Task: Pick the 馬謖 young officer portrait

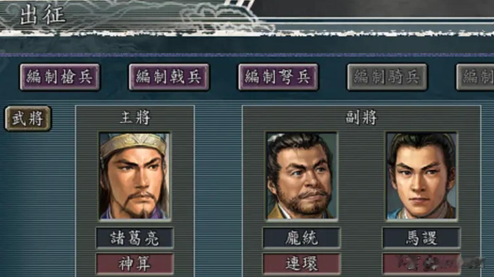Action: (x=422, y=176)
